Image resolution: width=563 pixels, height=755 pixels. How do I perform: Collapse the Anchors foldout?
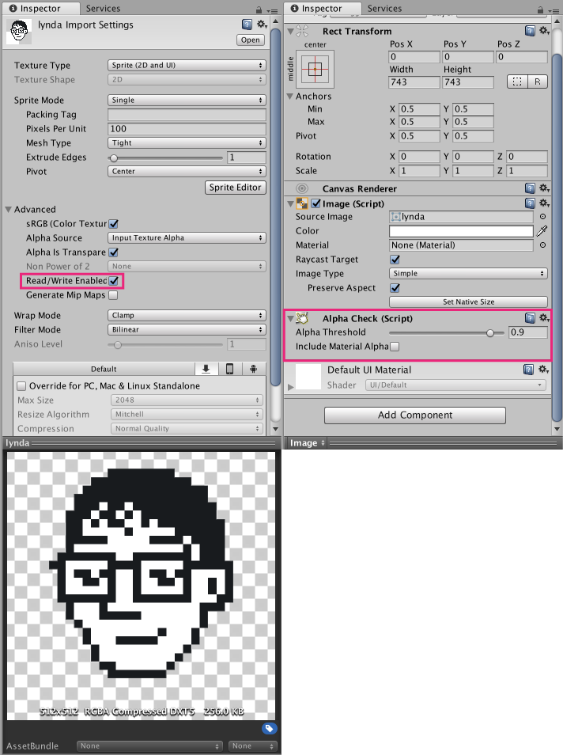(290, 97)
